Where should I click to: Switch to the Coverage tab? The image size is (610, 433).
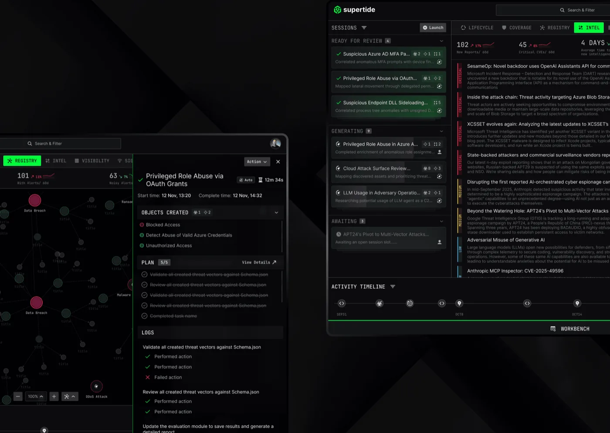(517, 27)
